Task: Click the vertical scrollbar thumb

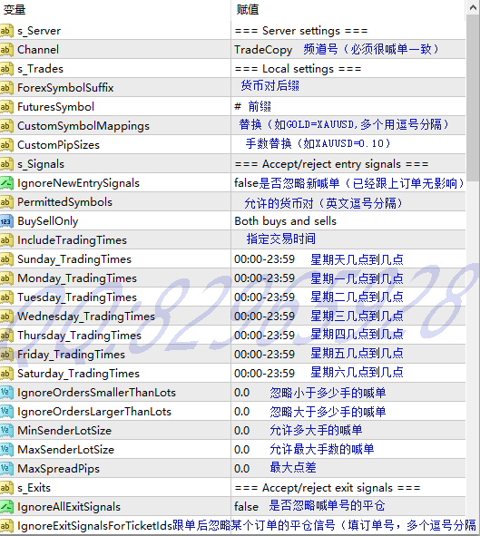Action: tap(473, 97)
